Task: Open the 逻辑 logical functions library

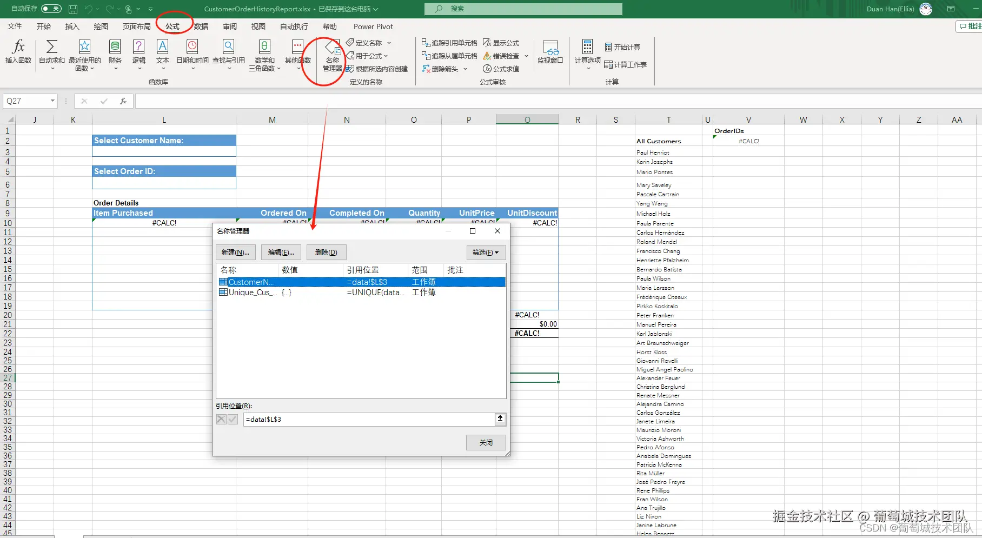Action: (x=139, y=54)
